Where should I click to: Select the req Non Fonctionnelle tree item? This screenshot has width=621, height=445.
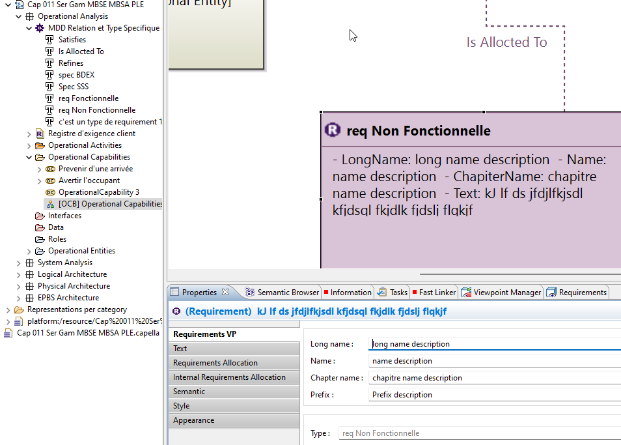tap(97, 110)
